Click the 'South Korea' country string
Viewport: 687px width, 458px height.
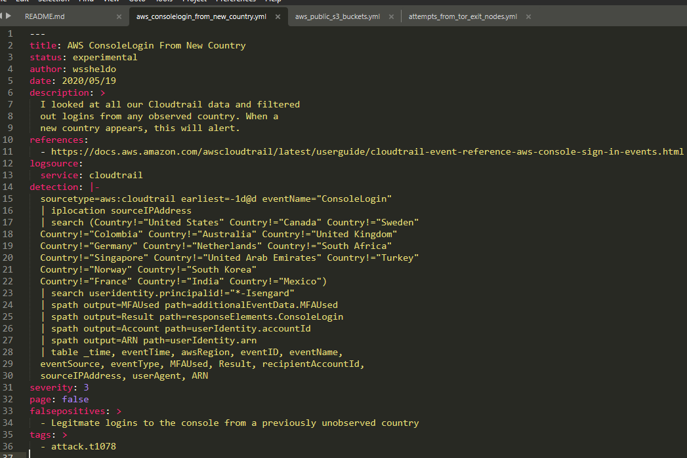pyautogui.click(x=222, y=270)
